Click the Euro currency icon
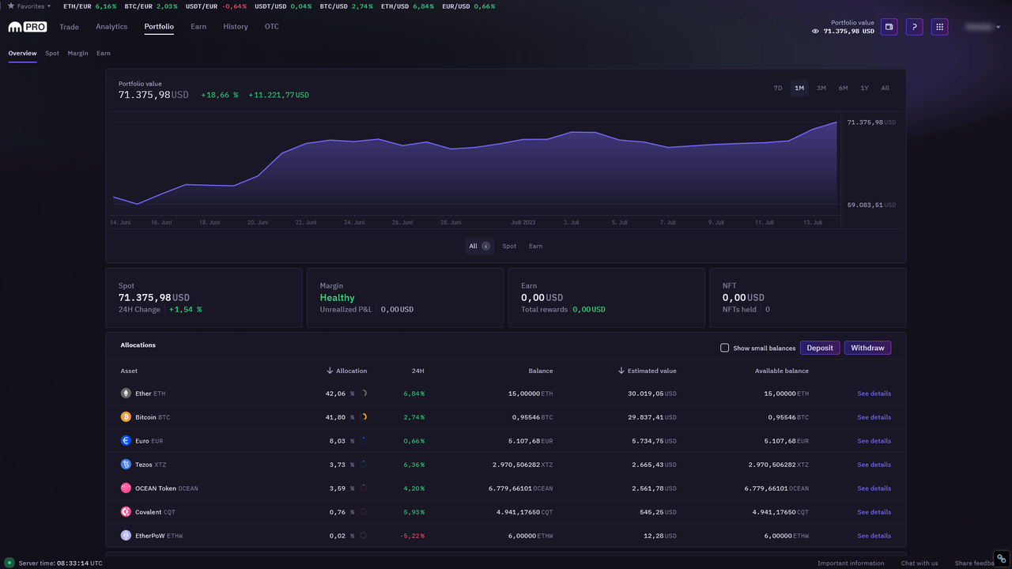This screenshot has height=569, width=1012. 126,440
